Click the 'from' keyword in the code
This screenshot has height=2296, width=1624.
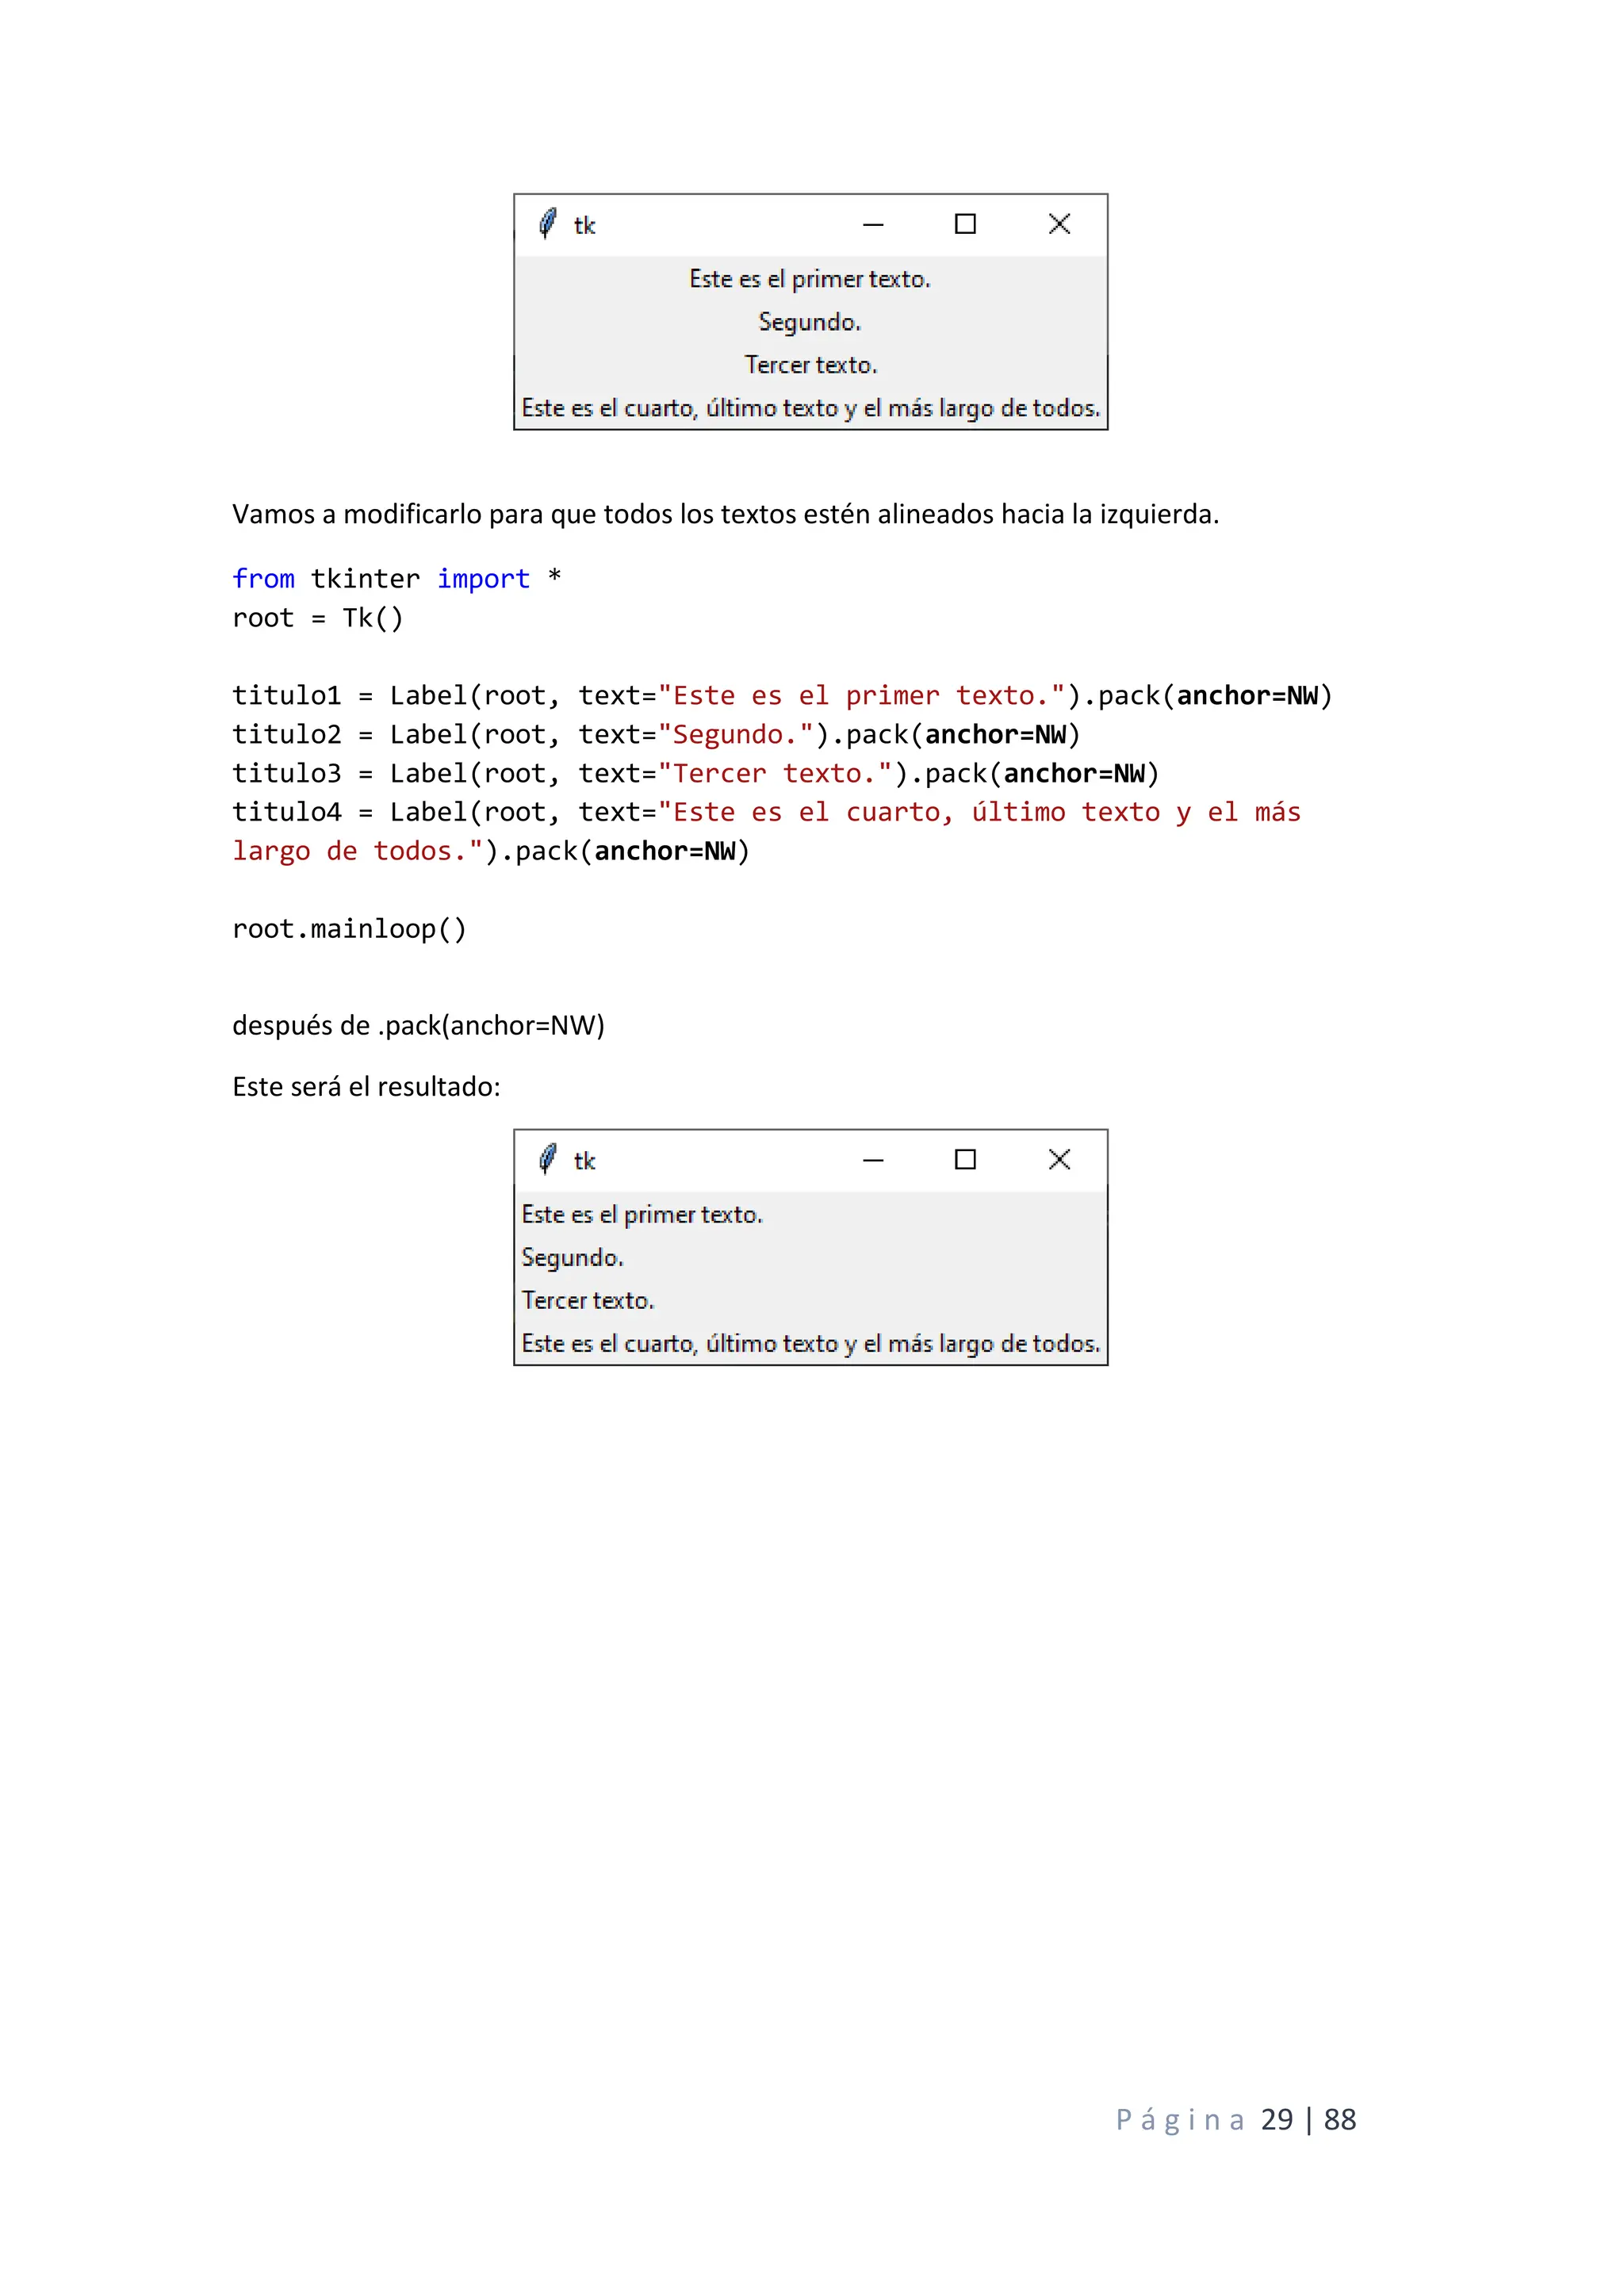pos(263,579)
